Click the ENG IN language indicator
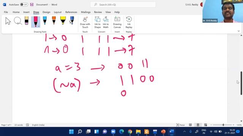243x136 pixels. [204, 131]
